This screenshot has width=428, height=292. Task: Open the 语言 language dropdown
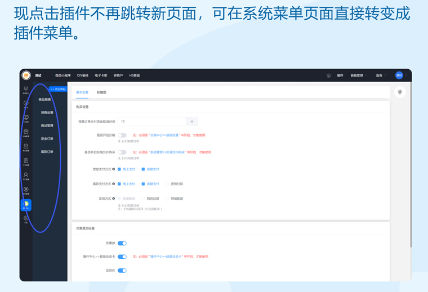coord(381,75)
